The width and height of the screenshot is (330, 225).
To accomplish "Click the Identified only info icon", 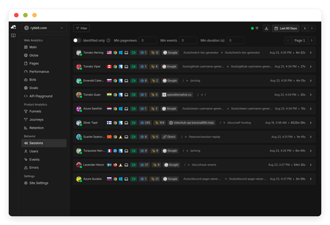I will (108, 40).
